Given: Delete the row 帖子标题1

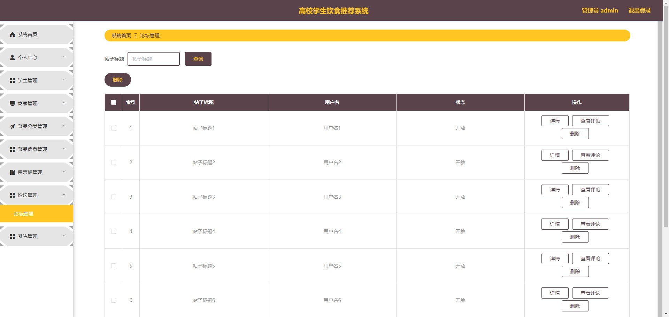Looking at the screenshot, I should click(x=575, y=134).
